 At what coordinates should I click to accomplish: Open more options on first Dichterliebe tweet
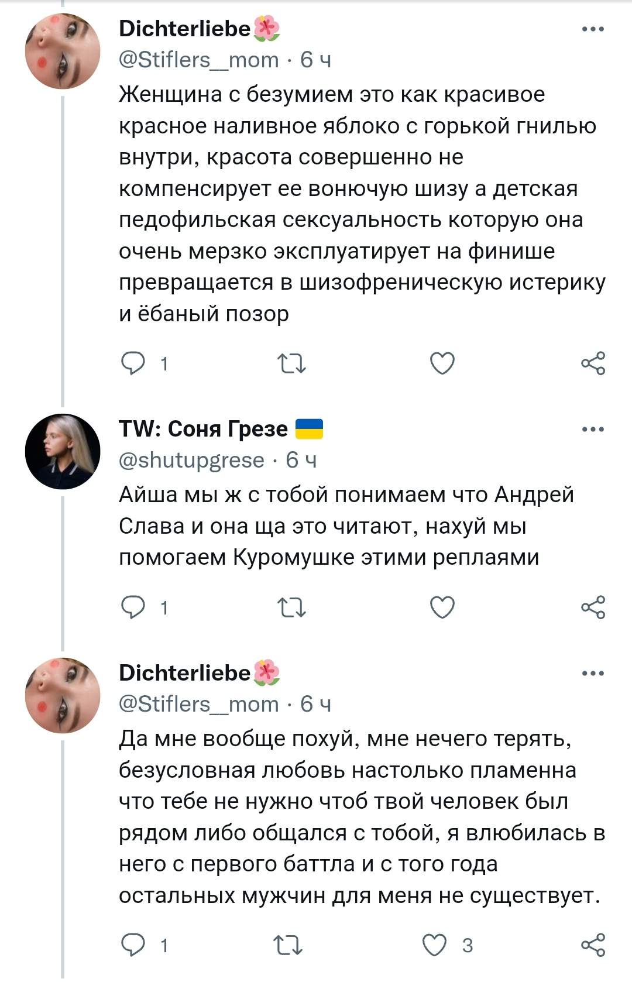[x=593, y=29]
